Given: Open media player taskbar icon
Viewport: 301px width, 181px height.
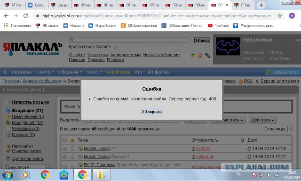Looking at the screenshot, I should [26, 175].
